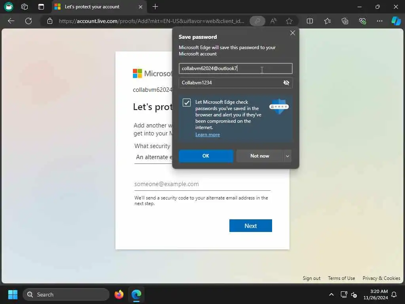Click the taskbar Search box
Viewport: 405px width, 304px height.
tap(66, 294)
